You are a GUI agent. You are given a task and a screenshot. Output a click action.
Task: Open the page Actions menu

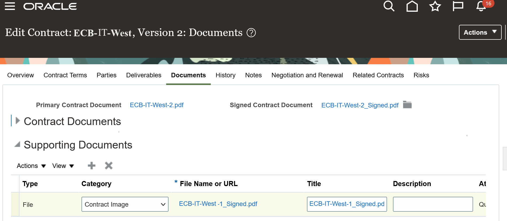pos(480,32)
